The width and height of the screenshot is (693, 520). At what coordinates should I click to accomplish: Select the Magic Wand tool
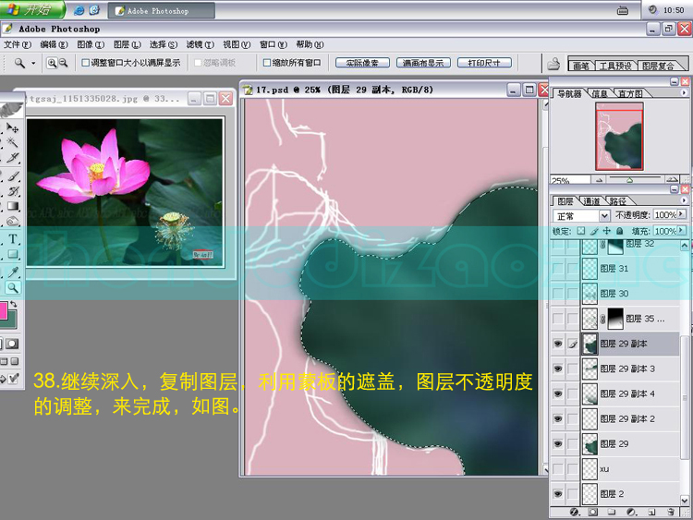click(12, 142)
